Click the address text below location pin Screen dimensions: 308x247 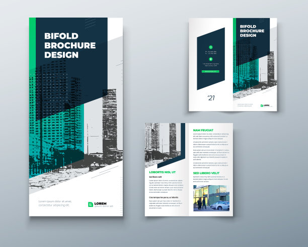tap(211, 64)
